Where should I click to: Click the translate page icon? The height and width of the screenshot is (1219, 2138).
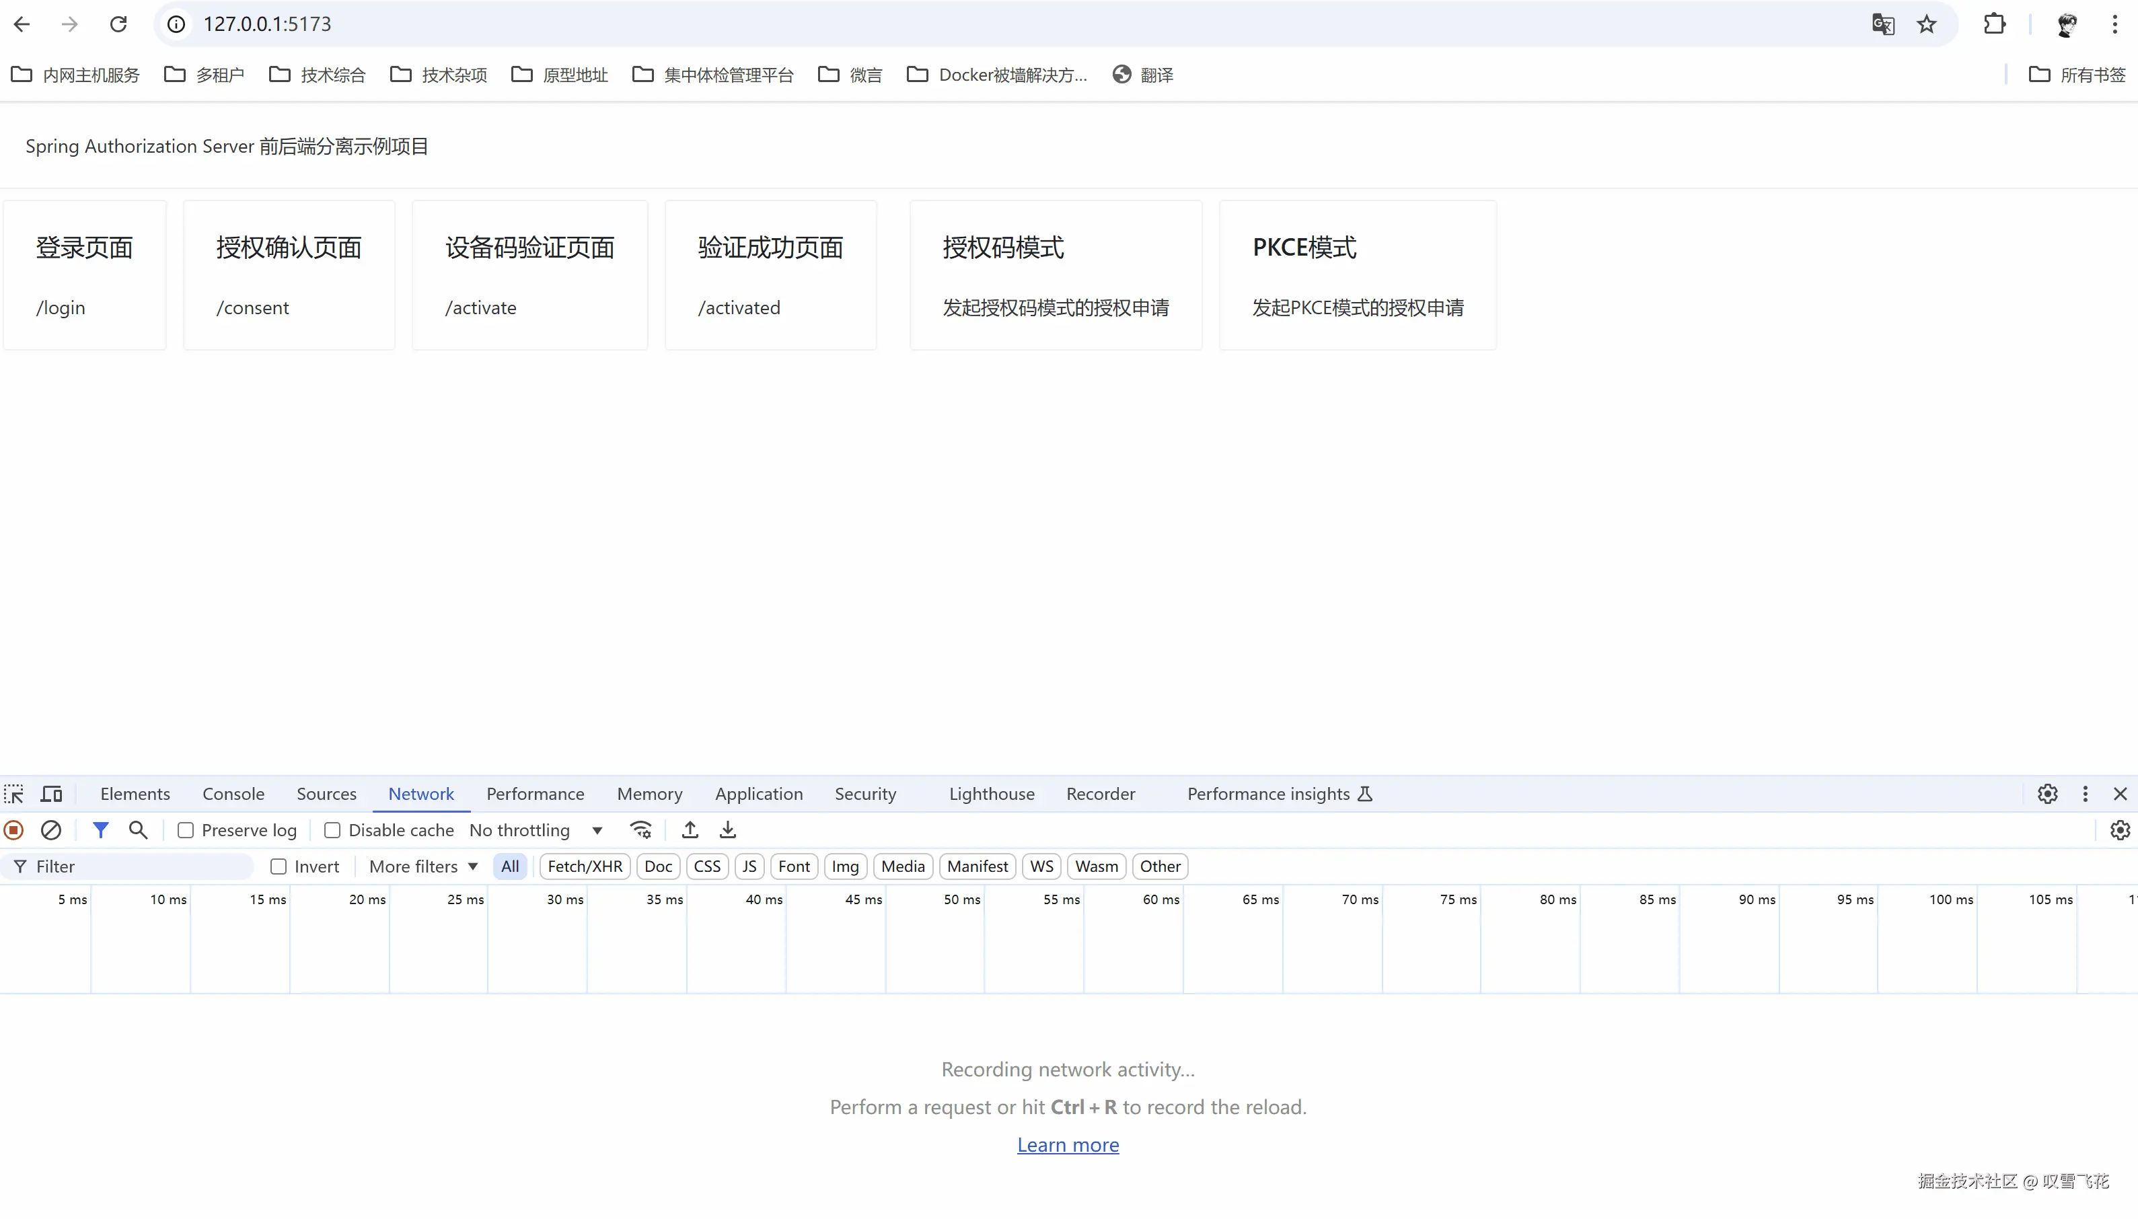click(x=1882, y=24)
